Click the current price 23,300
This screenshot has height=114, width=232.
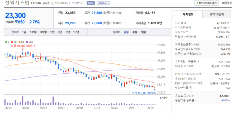point(16,15)
